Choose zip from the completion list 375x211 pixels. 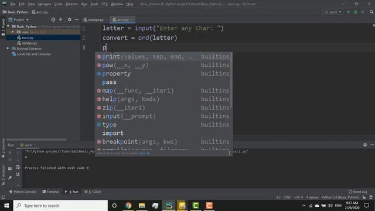(x=163, y=108)
